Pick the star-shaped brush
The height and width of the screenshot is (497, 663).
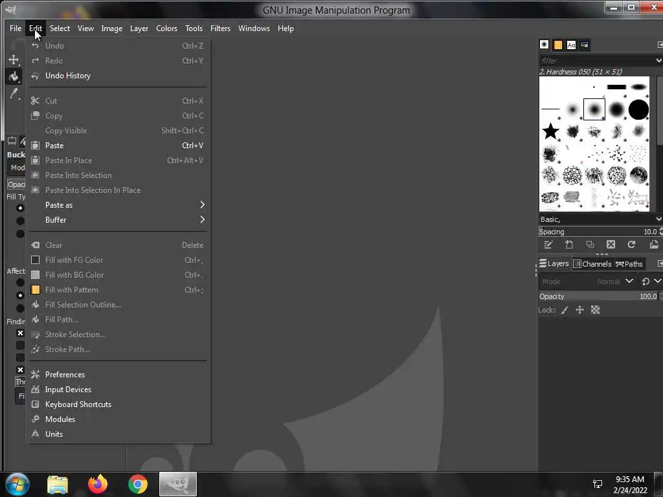pos(550,131)
